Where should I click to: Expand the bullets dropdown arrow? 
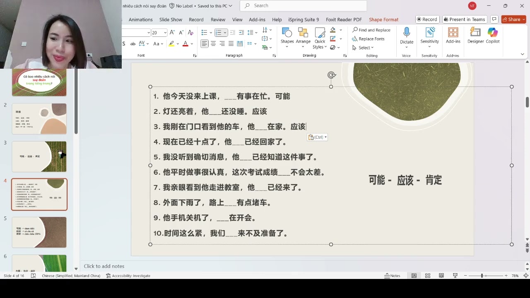(x=211, y=33)
